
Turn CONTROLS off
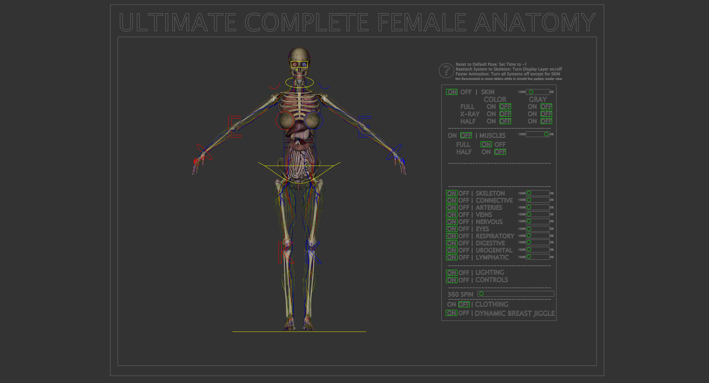464,280
